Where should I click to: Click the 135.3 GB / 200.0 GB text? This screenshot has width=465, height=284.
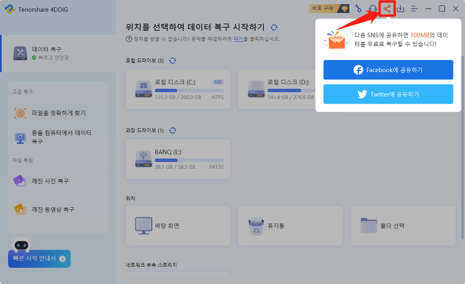tap(178, 97)
